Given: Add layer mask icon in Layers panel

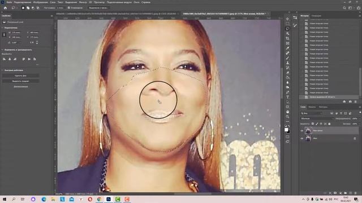Looking at the screenshot, I should (x=335, y=193).
